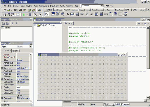Select the Frames component in palette
The width and height of the screenshot is (150, 107).
point(53,14)
